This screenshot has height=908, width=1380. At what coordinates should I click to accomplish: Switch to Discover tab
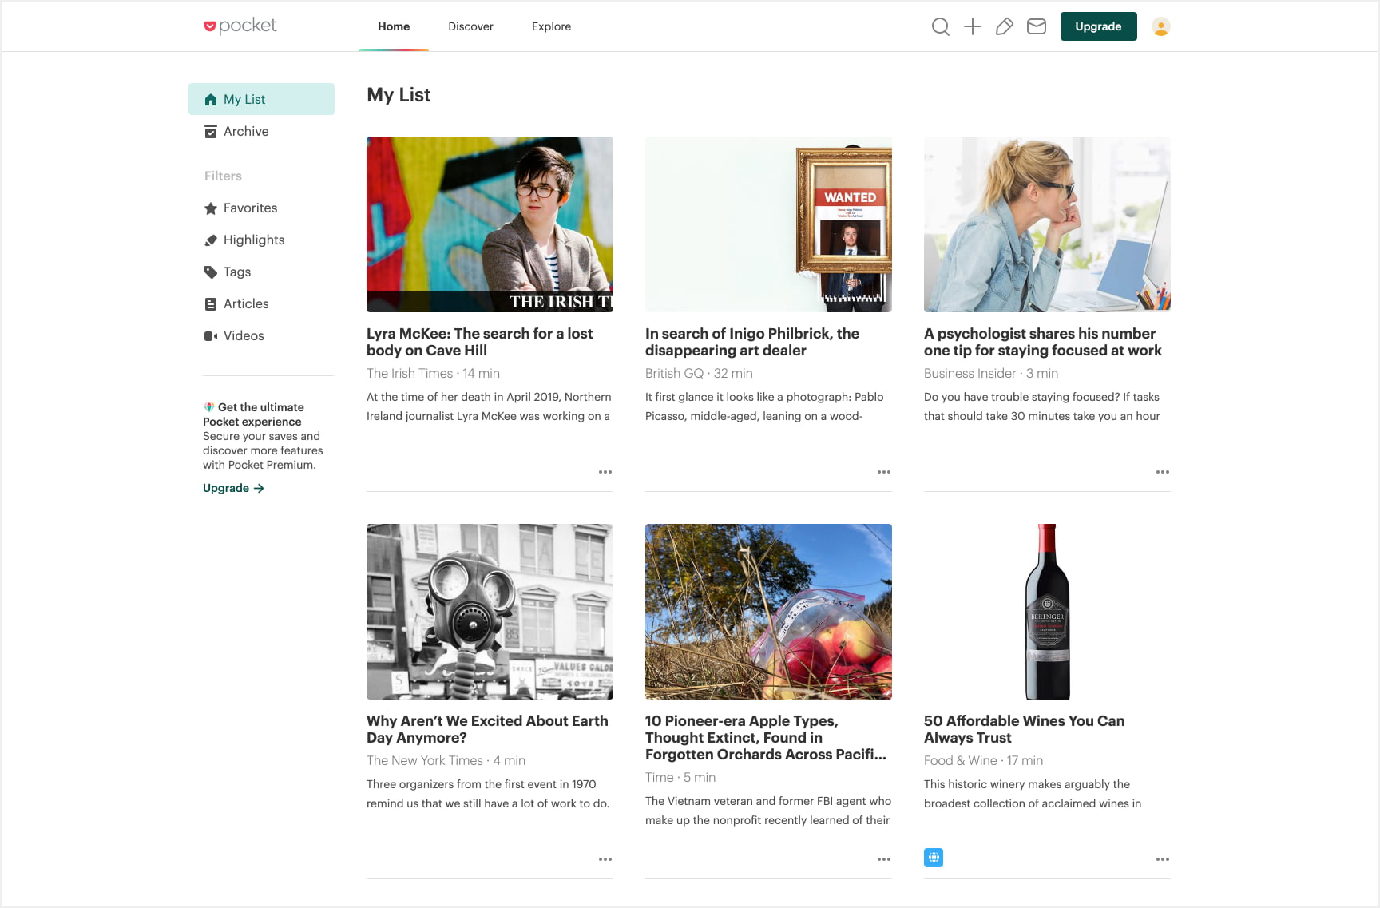(x=470, y=26)
